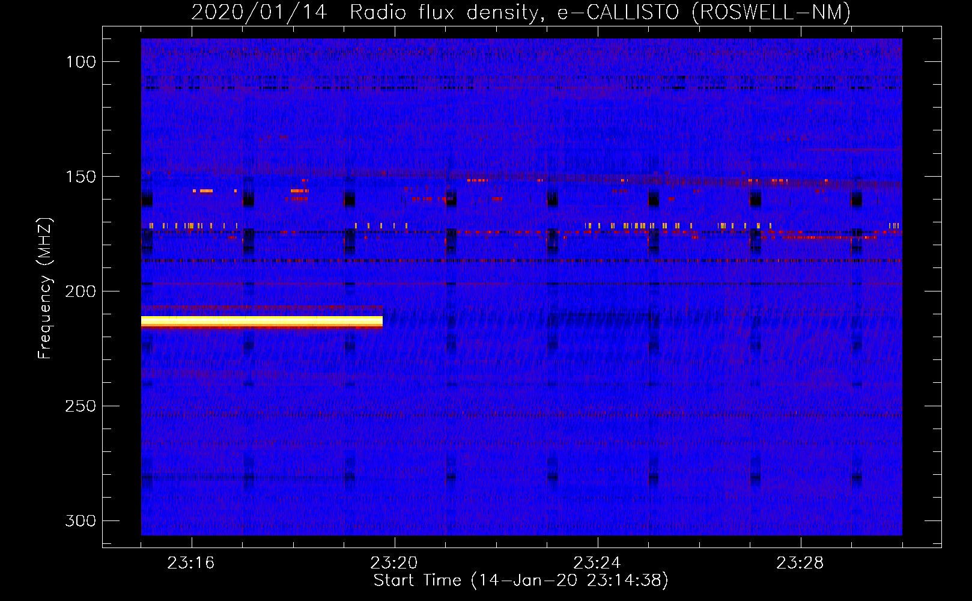Click the time tick label '23:16'
The image size is (972, 601).
pos(191,563)
